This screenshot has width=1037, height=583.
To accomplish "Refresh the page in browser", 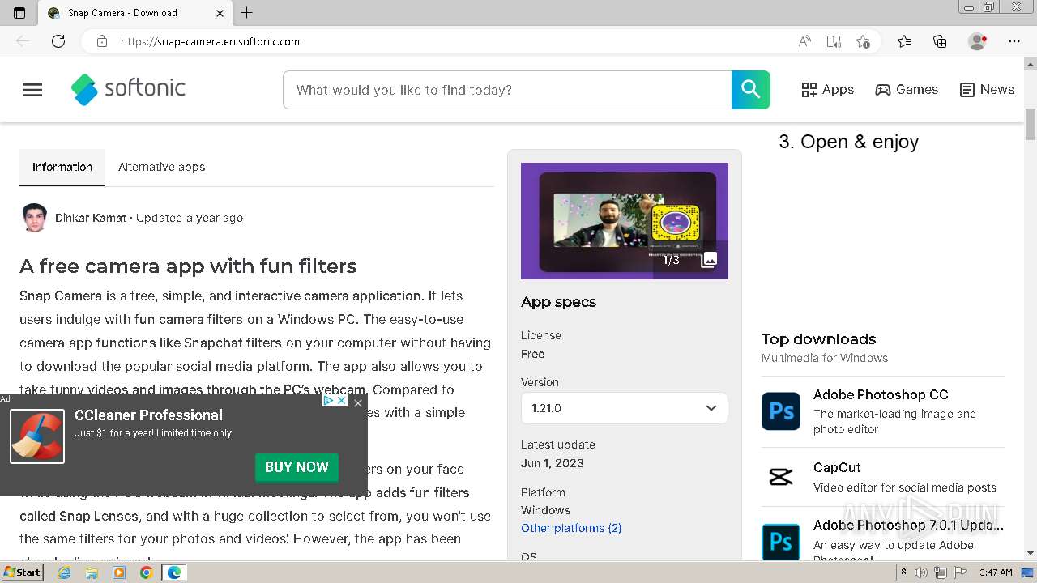I will coord(58,41).
